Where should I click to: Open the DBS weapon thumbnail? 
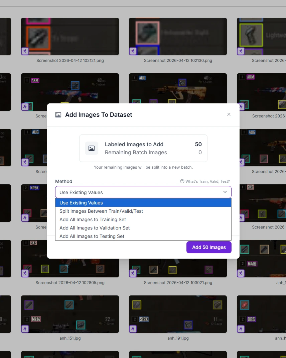point(261,314)
